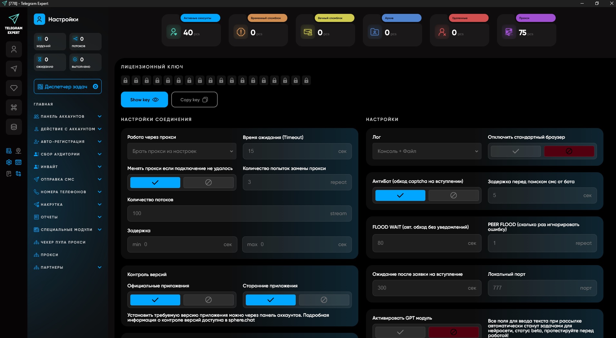Expand Панель аккаунтов chevron
The height and width of the screenshot is (338, 616).
[x=100, y=116]
